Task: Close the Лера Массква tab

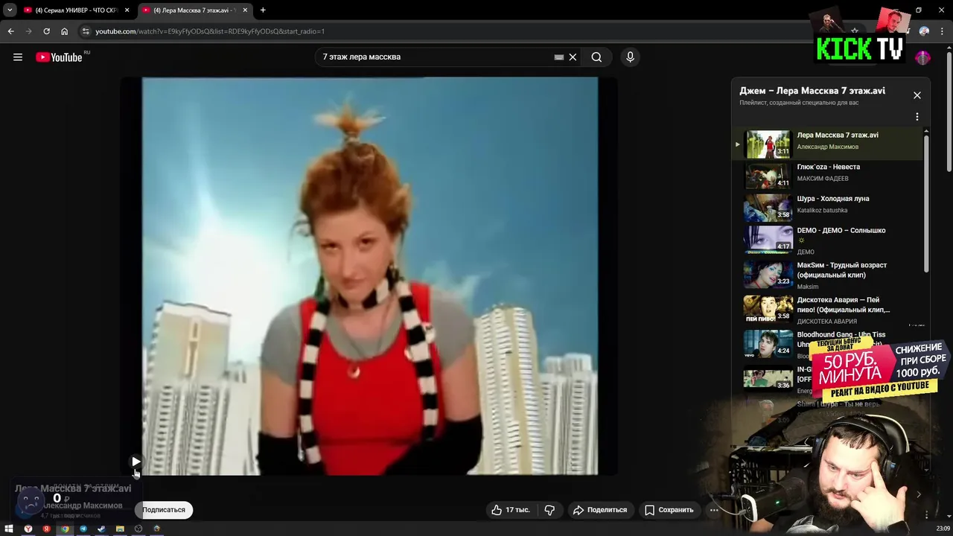Action: click(x=245, y=10)
